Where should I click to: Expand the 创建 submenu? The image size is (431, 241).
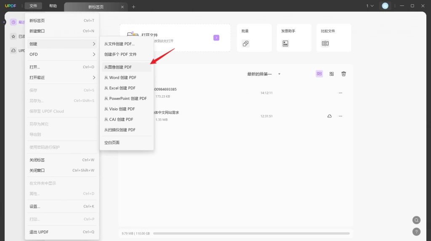pos(62,44)
